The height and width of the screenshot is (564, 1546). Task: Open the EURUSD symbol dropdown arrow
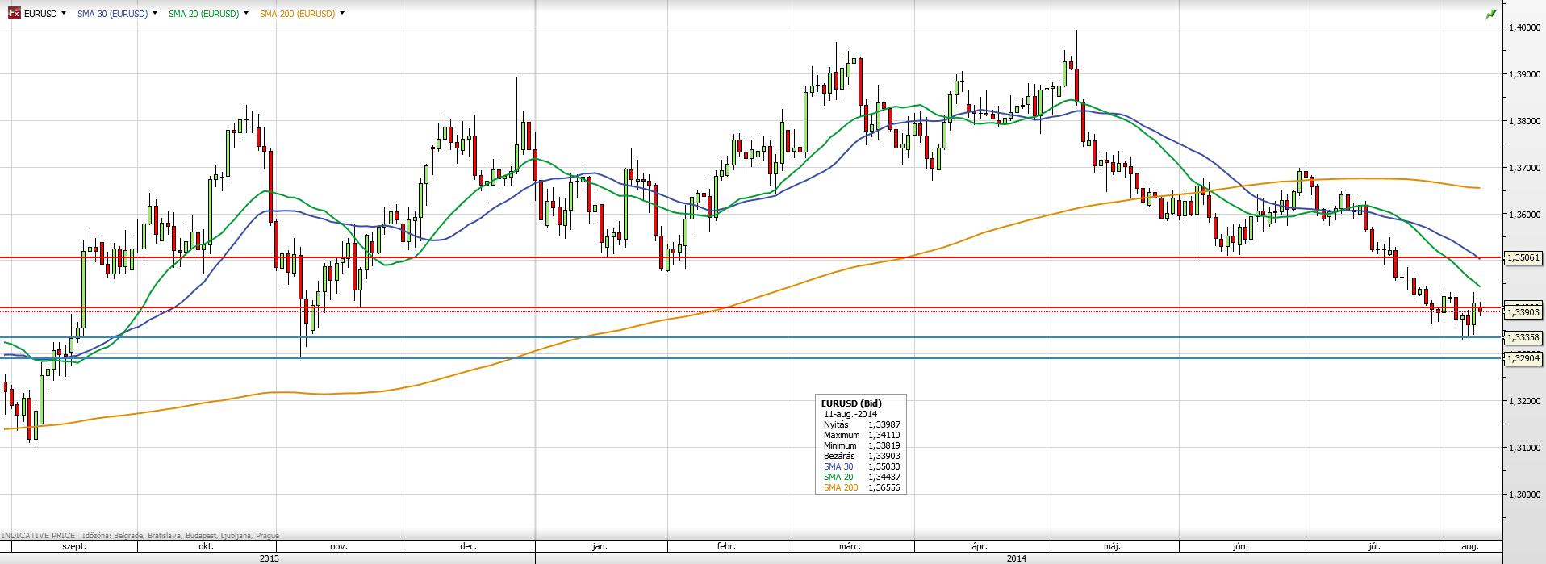pyautogui.click(x=64, y=14)
